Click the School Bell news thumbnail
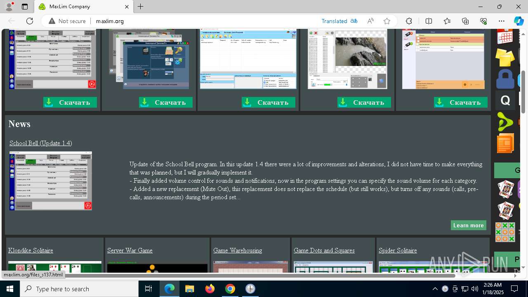 [51, 181]
